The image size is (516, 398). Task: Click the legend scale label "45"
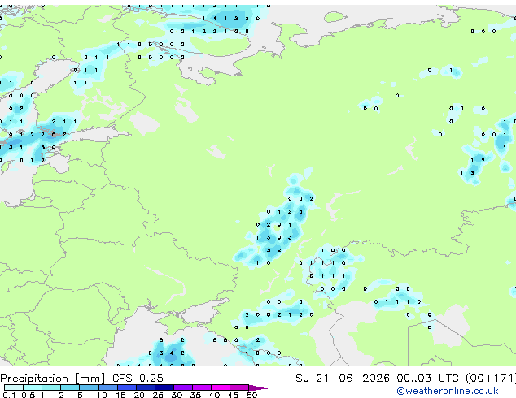233,395
